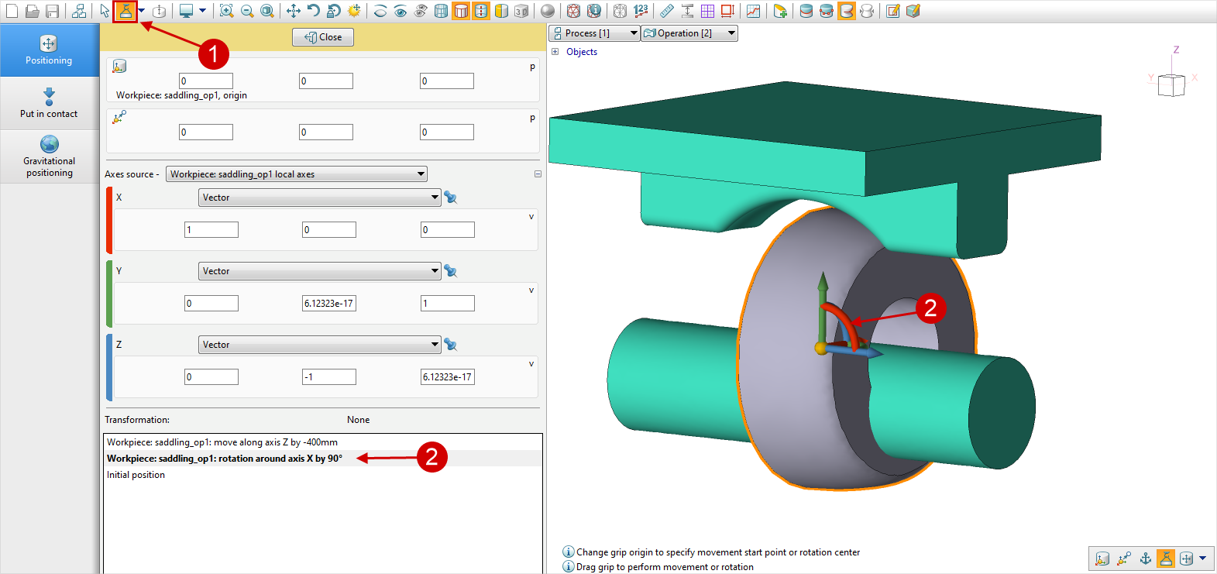
Task: Click the anchor icon in bottom-right toolbar
Action: 1145,559
